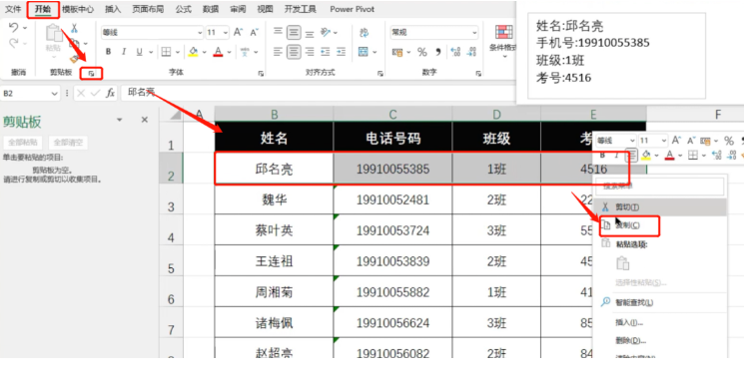Expand the Name Box dropdown showing B2

[x=54, y=94]
